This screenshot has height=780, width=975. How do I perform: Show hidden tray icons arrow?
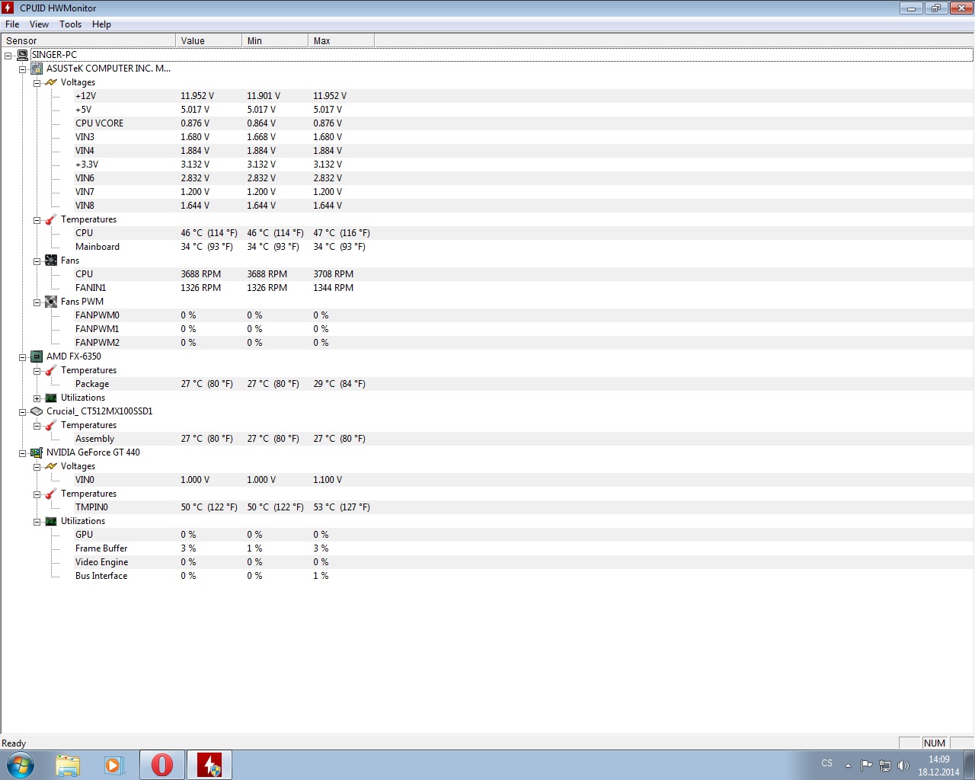pyautogui.click(x=848, y=766)
